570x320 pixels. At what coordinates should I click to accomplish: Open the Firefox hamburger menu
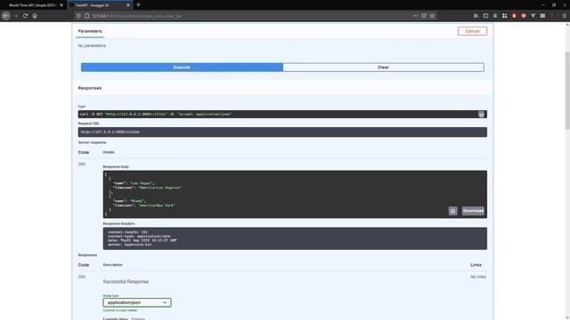pos(564,16)
